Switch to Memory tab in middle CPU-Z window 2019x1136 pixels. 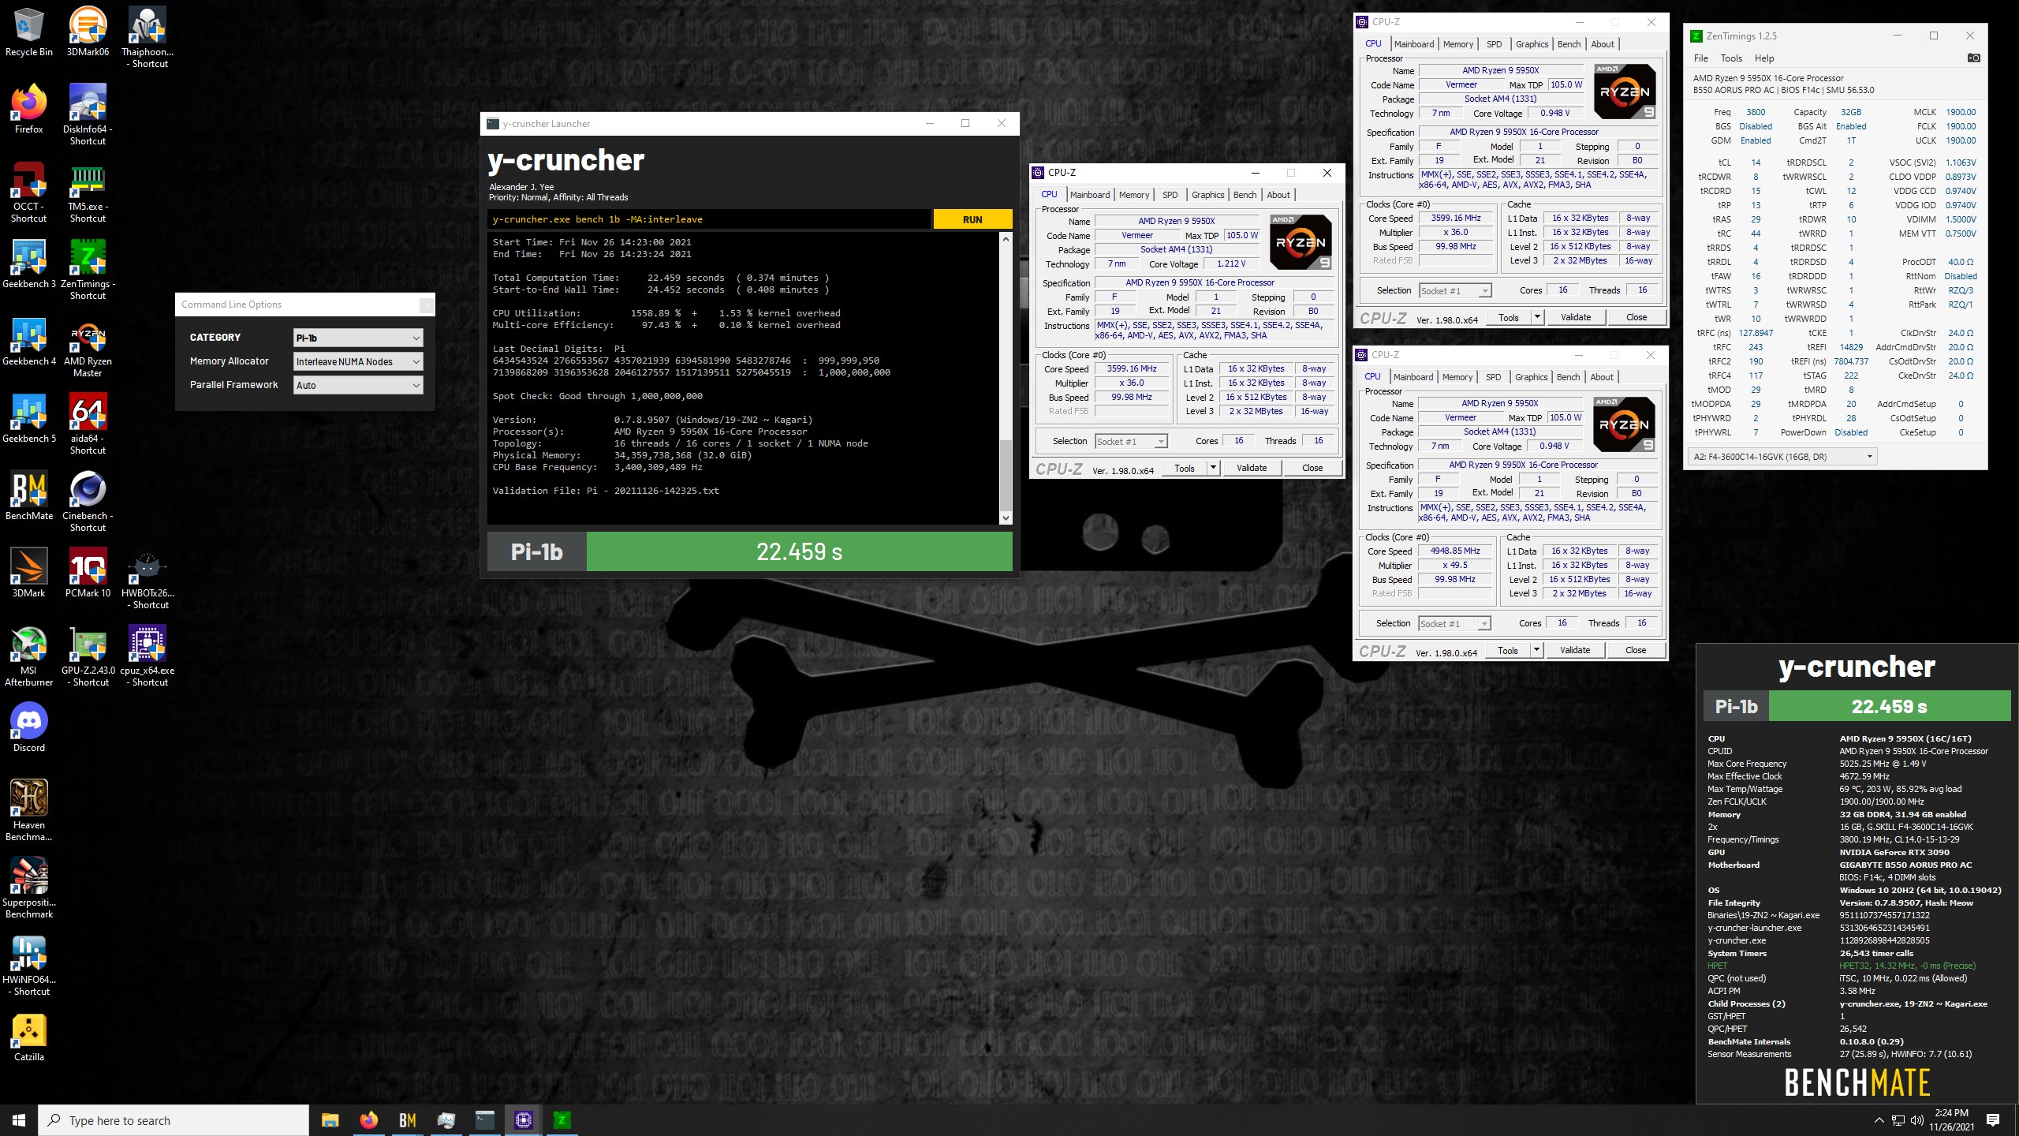click(1133, 195)
